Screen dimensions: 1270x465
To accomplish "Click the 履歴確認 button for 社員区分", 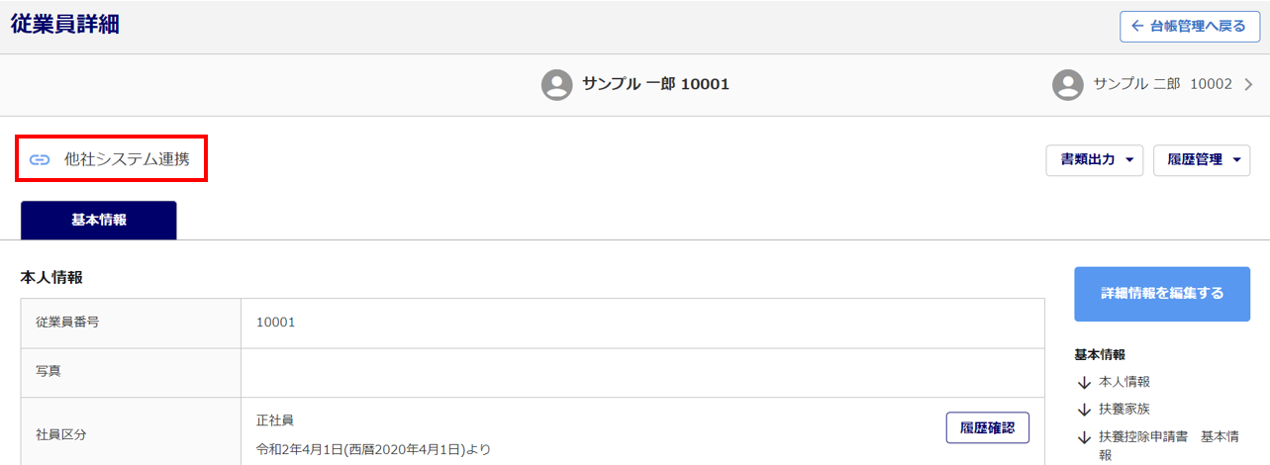I will (x=988, y=427).
